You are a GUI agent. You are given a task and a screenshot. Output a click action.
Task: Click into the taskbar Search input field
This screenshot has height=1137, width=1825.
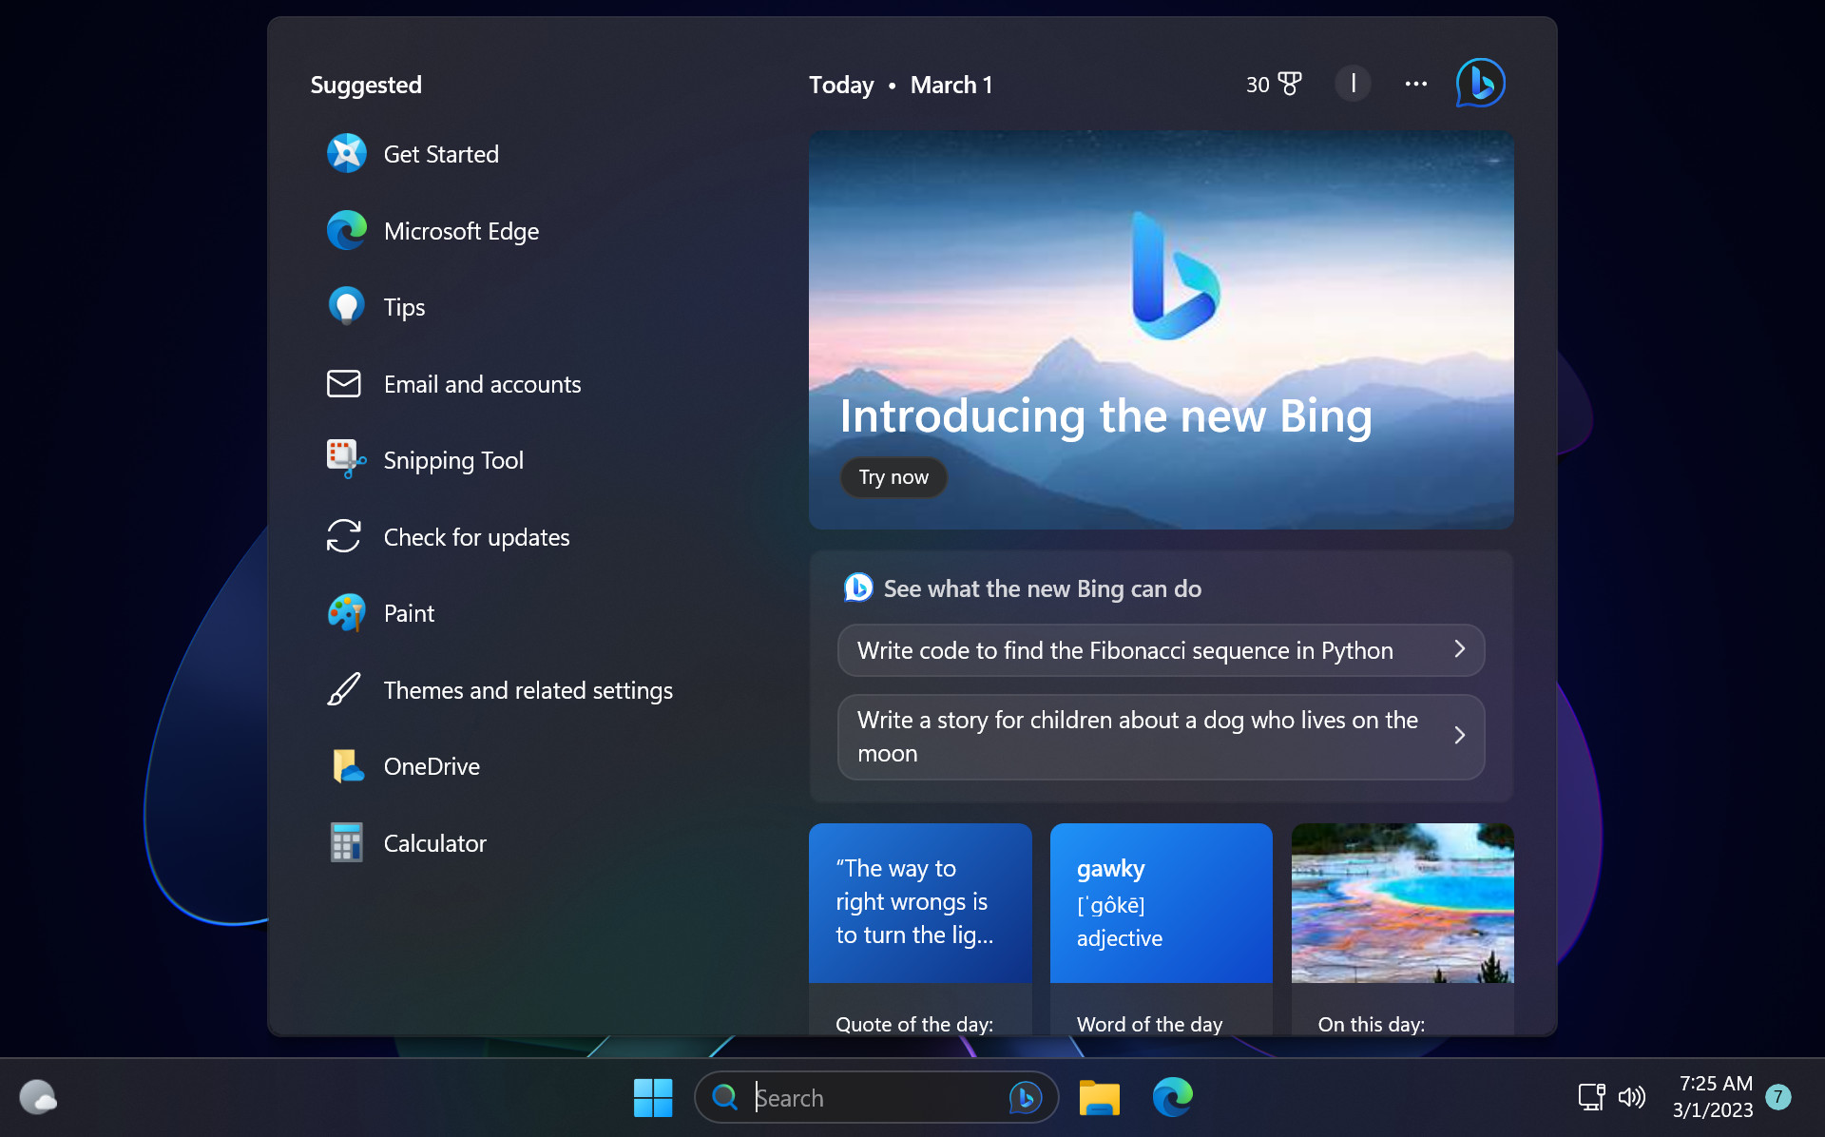pyautogui.click(x=874, y=1098)
